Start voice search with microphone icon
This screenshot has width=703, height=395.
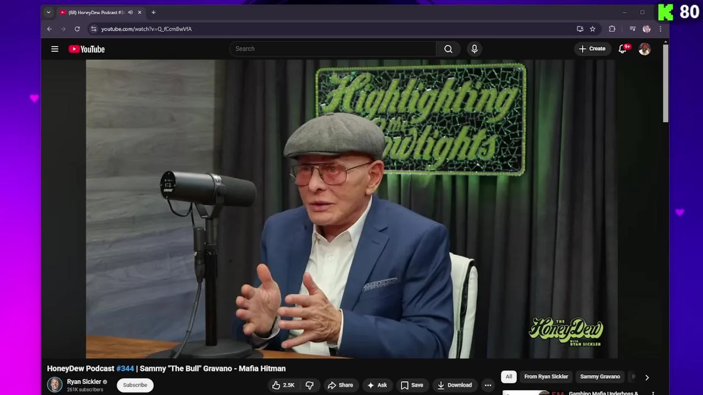pos(475,49)
